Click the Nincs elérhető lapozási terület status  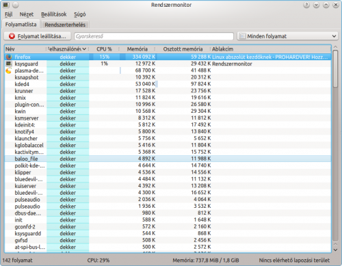[x=294, y=261]
